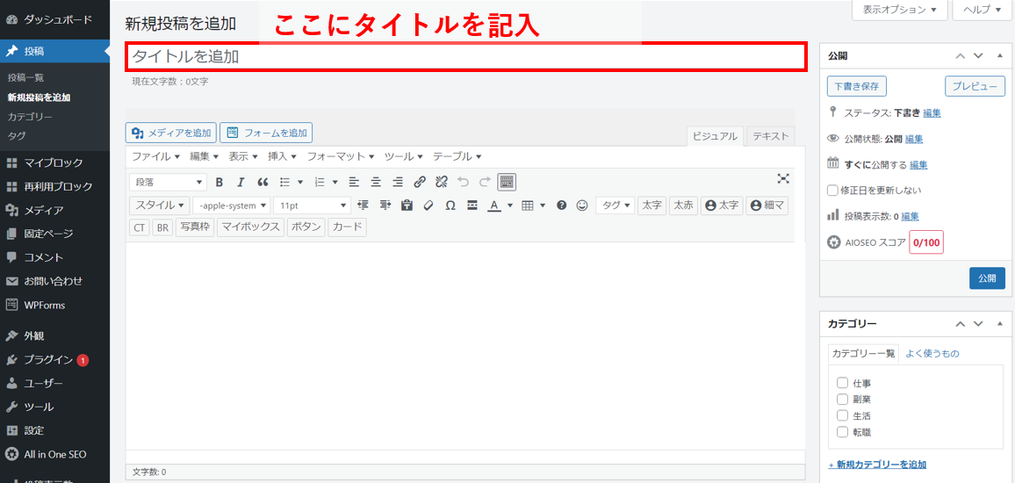Click the 下書き保存 button
This screenshot has width=1015, height=483.
pos(857,86)
